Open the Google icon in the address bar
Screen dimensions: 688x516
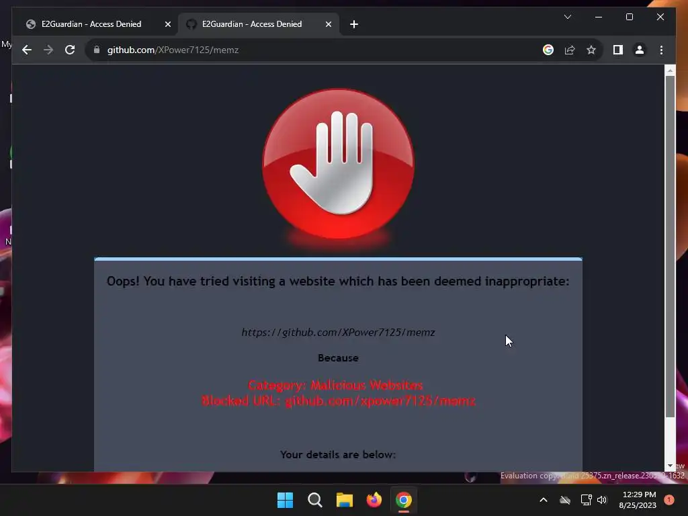pyautogui.click(x=548, y=50)
